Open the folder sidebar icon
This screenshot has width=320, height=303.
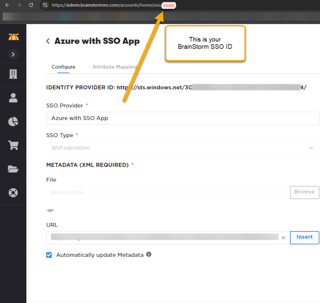pos(13,169)
